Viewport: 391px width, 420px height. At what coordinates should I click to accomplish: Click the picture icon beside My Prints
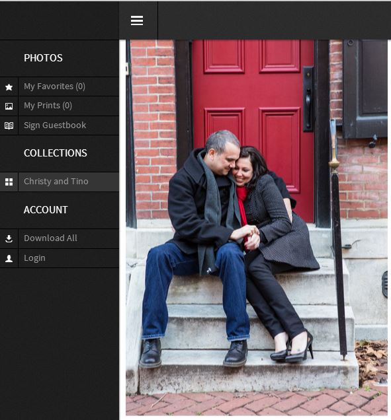(x=9, y=106)
